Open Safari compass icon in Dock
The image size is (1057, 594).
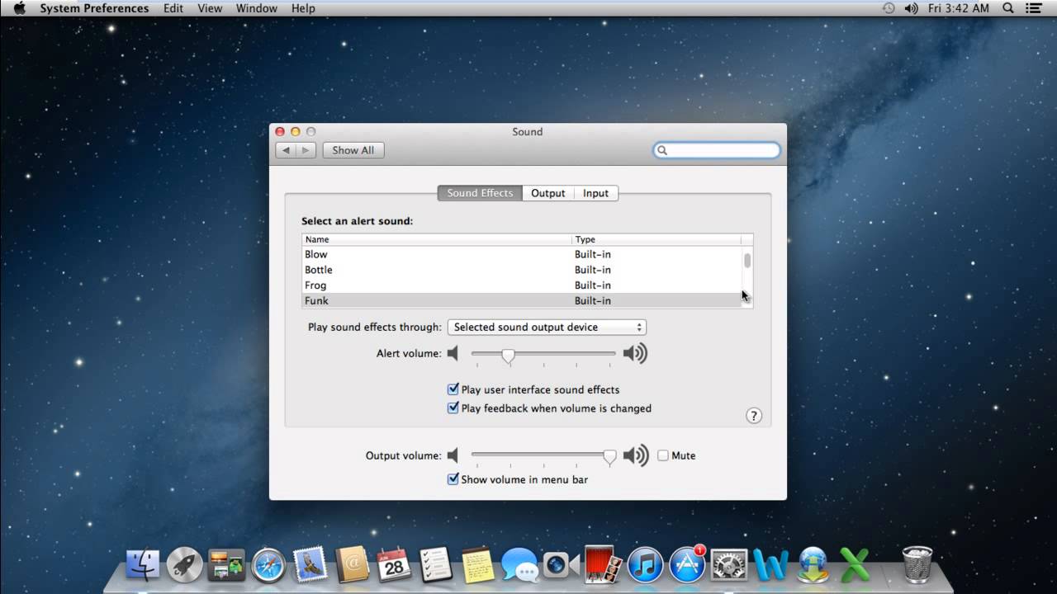(x=268, y=565)
